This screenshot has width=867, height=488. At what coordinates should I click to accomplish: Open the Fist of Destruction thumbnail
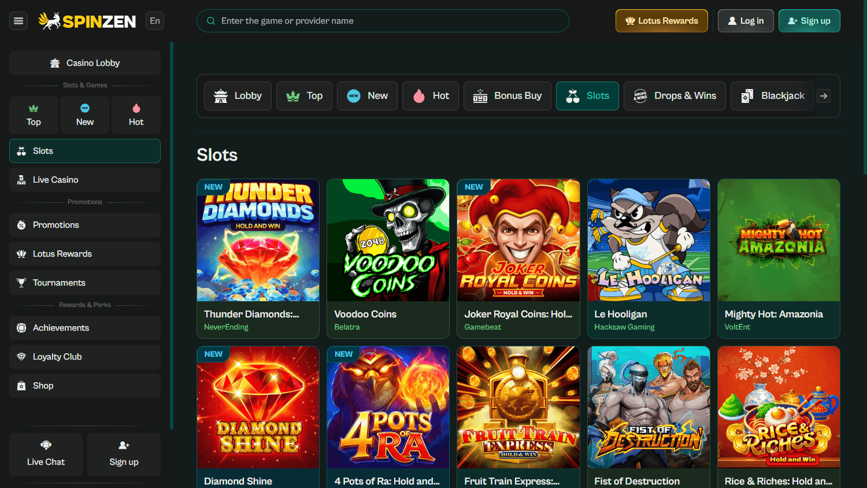point(649,407)
